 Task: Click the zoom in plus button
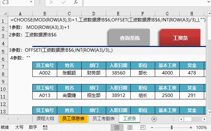click(191, 128)
